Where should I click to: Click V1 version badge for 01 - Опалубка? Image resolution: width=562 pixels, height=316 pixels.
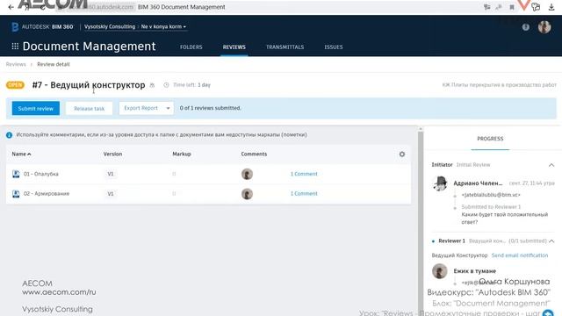click(x=111, y=174)
